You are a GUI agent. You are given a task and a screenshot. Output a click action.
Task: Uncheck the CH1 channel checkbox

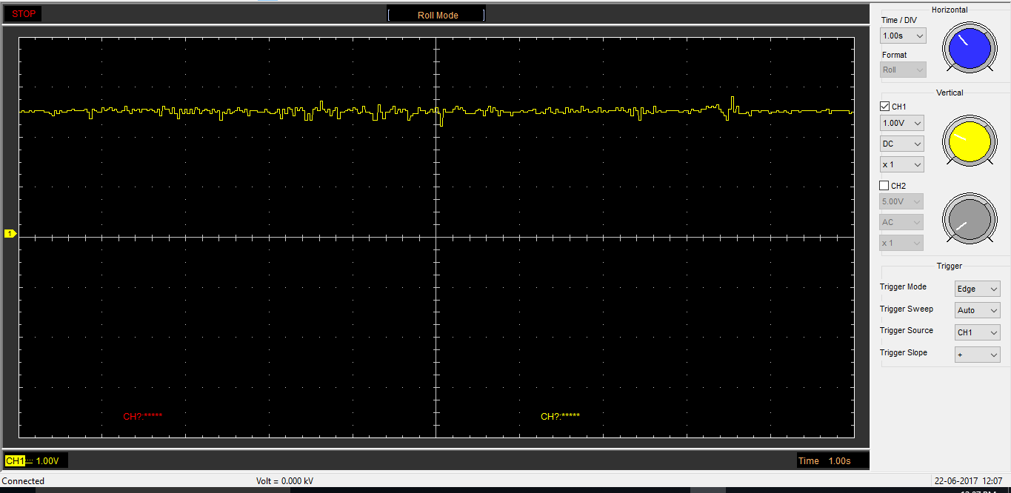884,107
